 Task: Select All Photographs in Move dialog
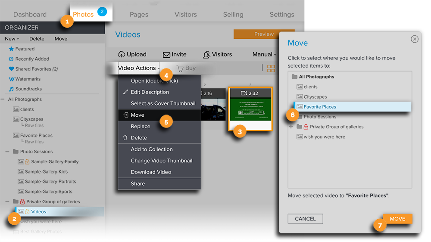tap(313, 77)
